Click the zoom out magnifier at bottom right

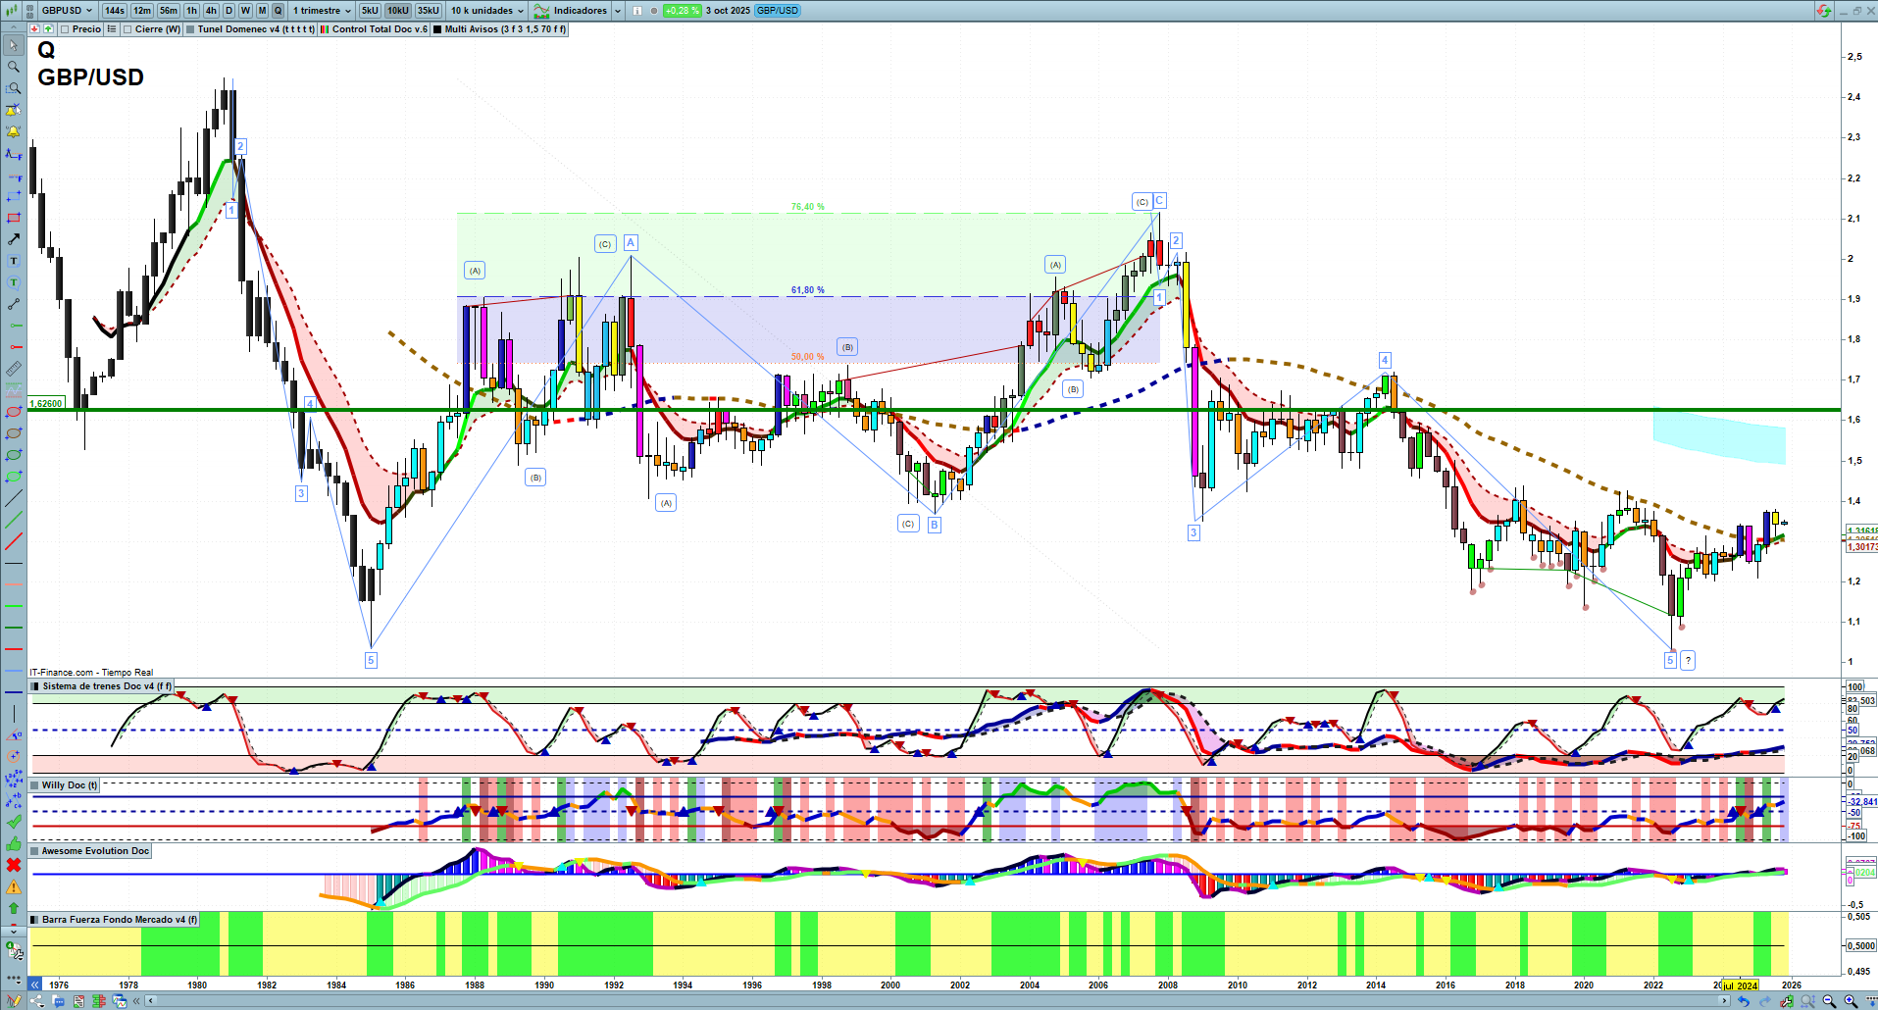pos(1829,1001)
